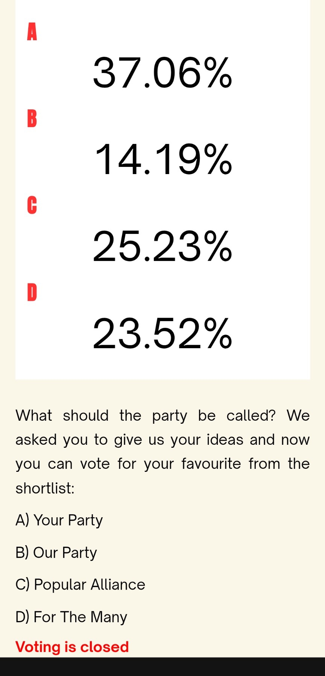The height and width of the screenshot is (676, 325).
Task: Choose the "B) Our Party" option
Action: click(56, 553)
